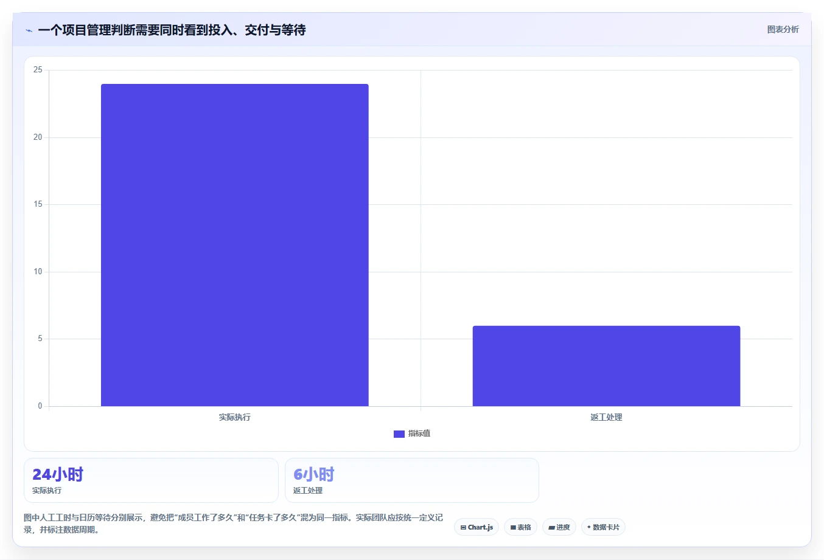Click the star icon in 数据卡片 chip
The image size is (824, 560).
(589, 527)
